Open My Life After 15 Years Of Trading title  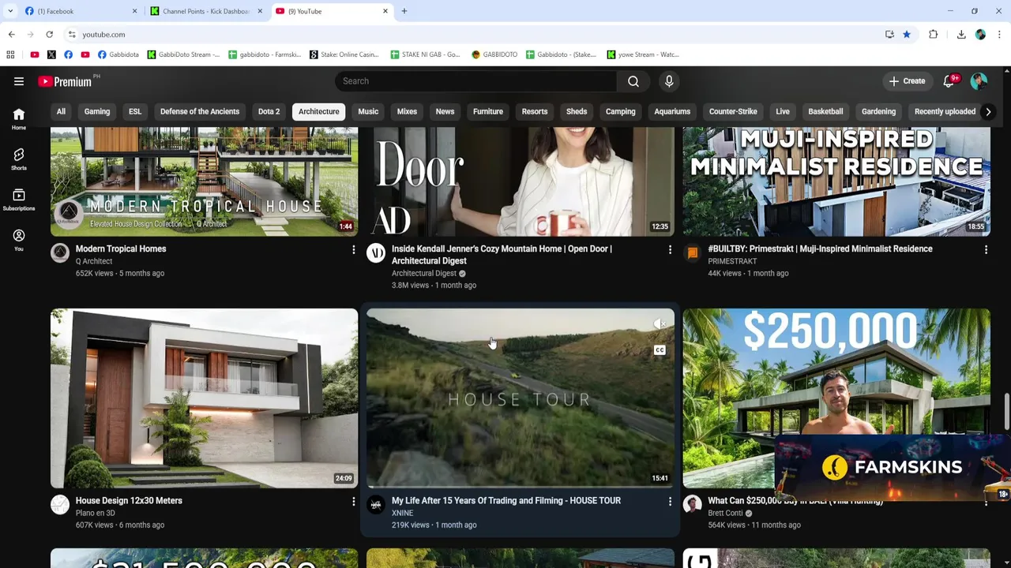coord(506,501)
